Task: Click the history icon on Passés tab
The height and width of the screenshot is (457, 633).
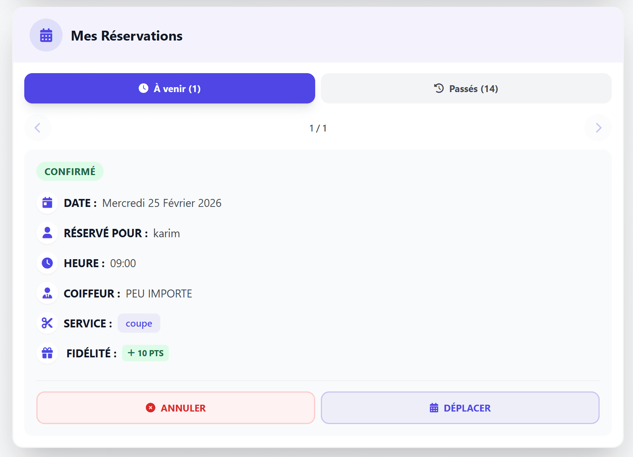Action: click(439, 88)
